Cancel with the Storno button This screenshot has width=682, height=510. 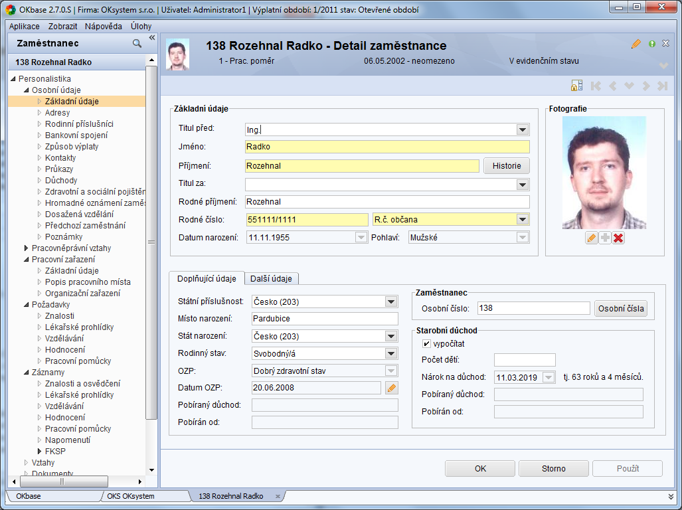coord(554,469)
